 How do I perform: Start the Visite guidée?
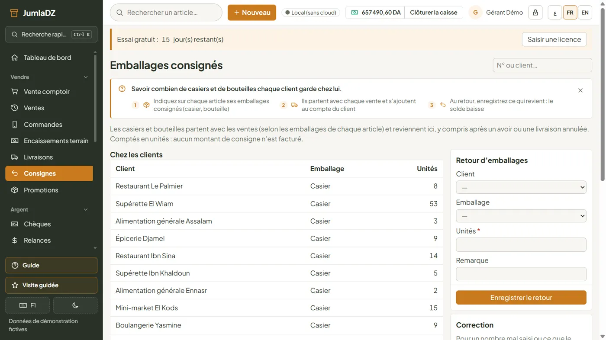click(51, 285)
